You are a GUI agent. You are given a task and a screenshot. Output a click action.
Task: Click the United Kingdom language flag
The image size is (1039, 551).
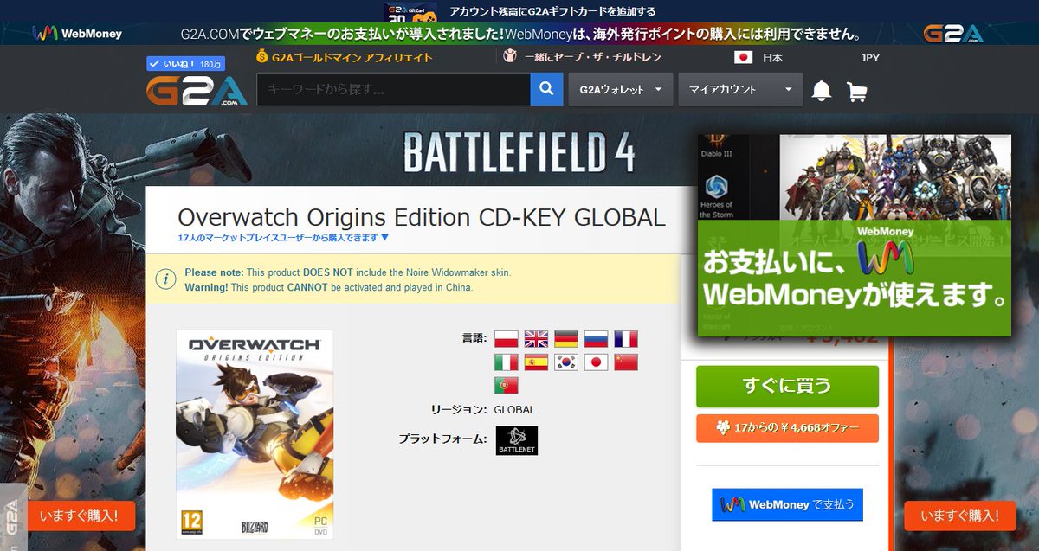pyautogui.click(x=536, y=338)
